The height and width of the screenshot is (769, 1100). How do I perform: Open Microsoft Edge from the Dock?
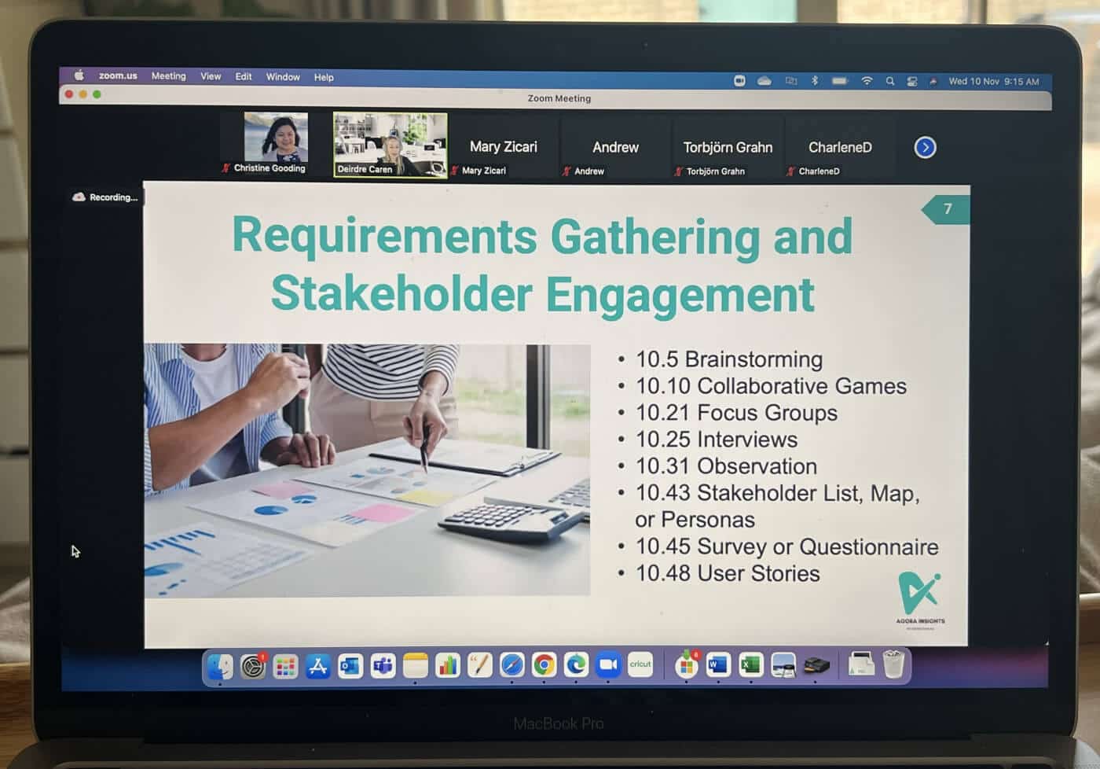(x=576, y=667)
